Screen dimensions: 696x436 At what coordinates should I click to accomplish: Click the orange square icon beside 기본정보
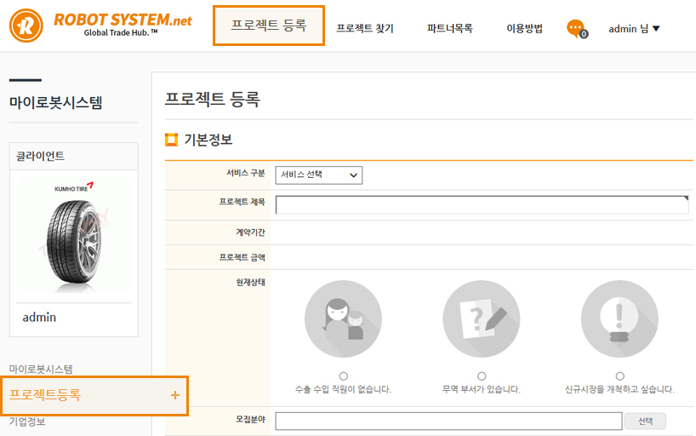pyautogui.click(x=171, y=140)
